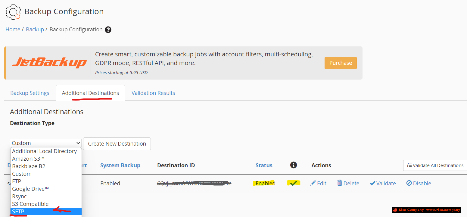Click the Backup Configuration gear icon
467x217 pixels.
pyautogui.click(x=13, y=12)
